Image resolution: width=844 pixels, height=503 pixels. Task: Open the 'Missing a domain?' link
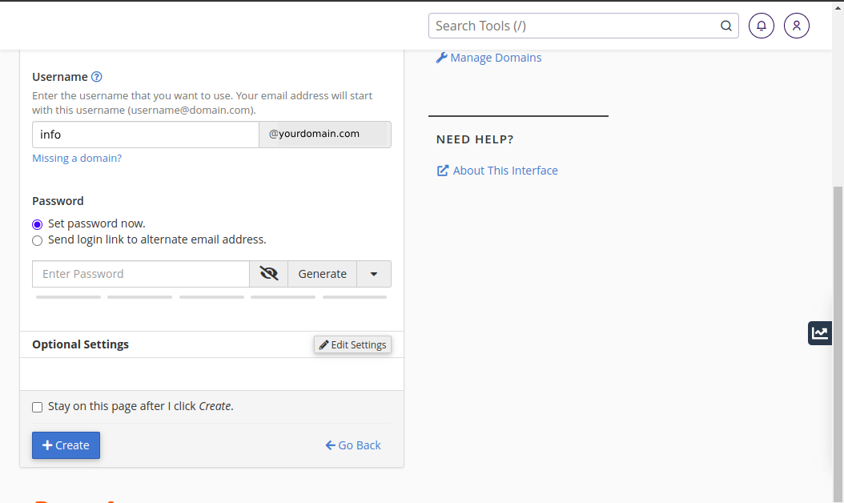tap(77, 159)
